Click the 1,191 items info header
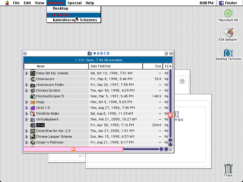This screenshot has width=243, height=182. [x=99, y=60]
